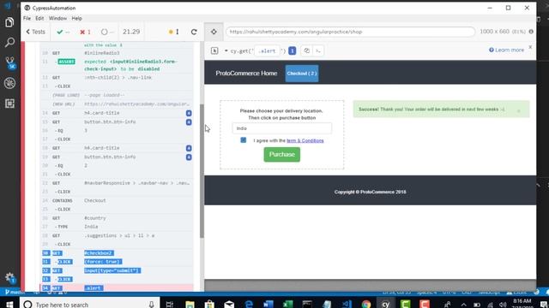Screen dimensions: 549x308
Task: Click the passed tests green check counter
Action: (x=63, y=32)
